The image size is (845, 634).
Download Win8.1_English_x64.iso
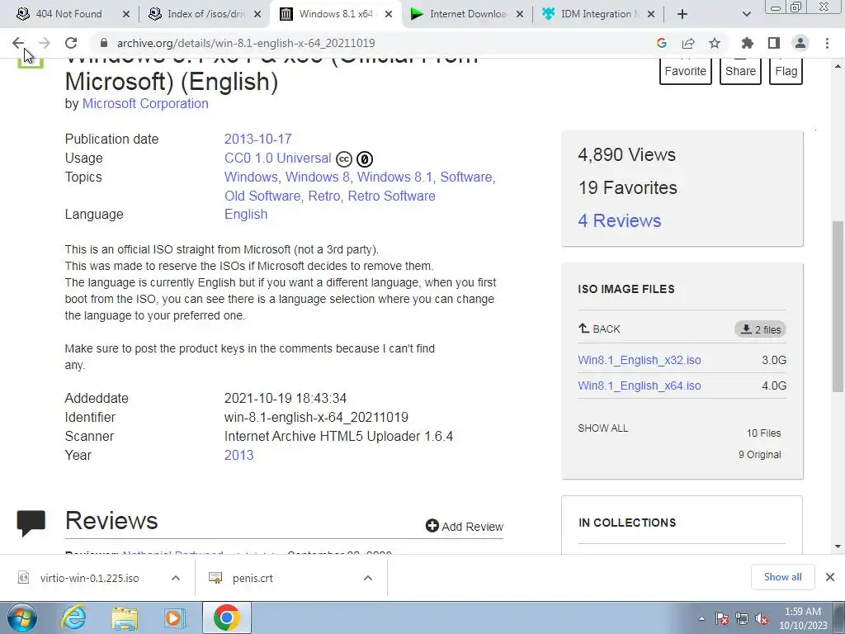click(640, 386)
